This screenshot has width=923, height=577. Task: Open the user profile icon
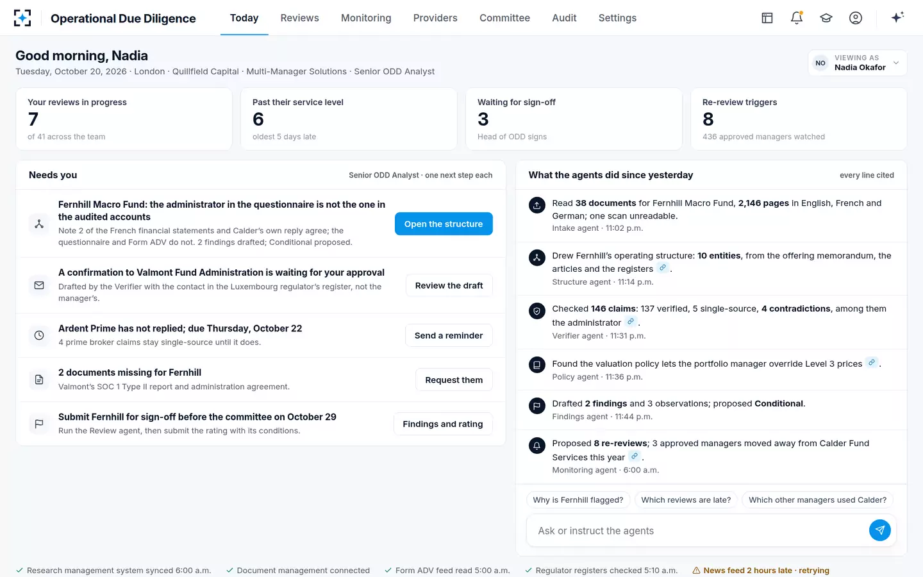pyautogui.click(x=856, y=18)
